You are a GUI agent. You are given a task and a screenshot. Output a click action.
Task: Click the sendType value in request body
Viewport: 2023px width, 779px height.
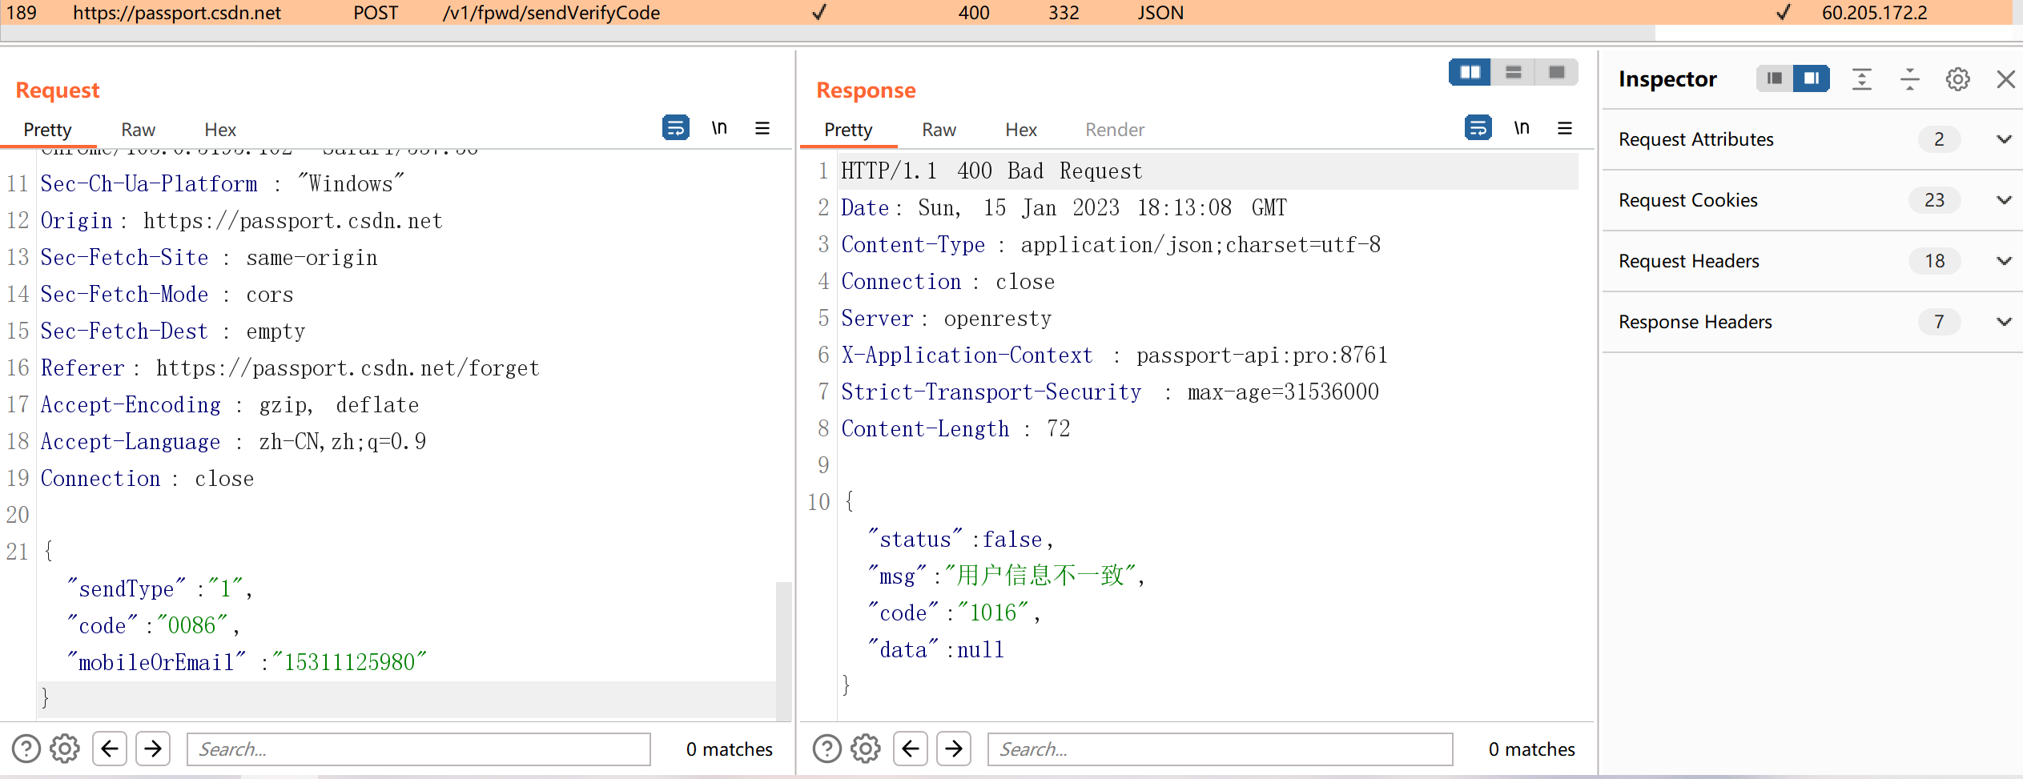point(225,589)
